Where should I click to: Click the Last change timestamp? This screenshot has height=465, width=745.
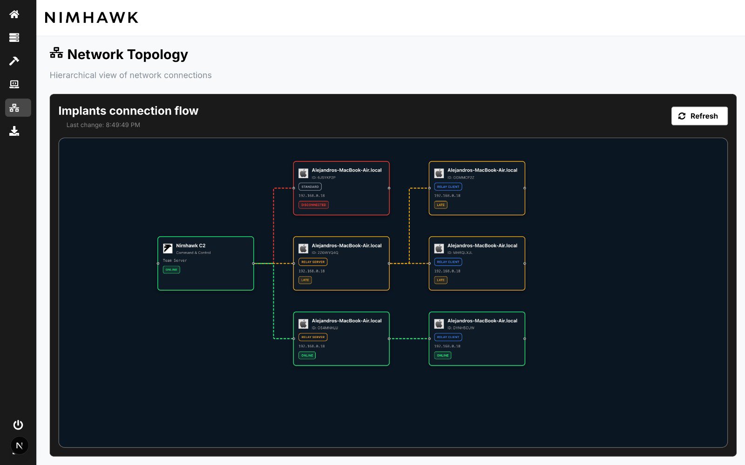point(103,125)
